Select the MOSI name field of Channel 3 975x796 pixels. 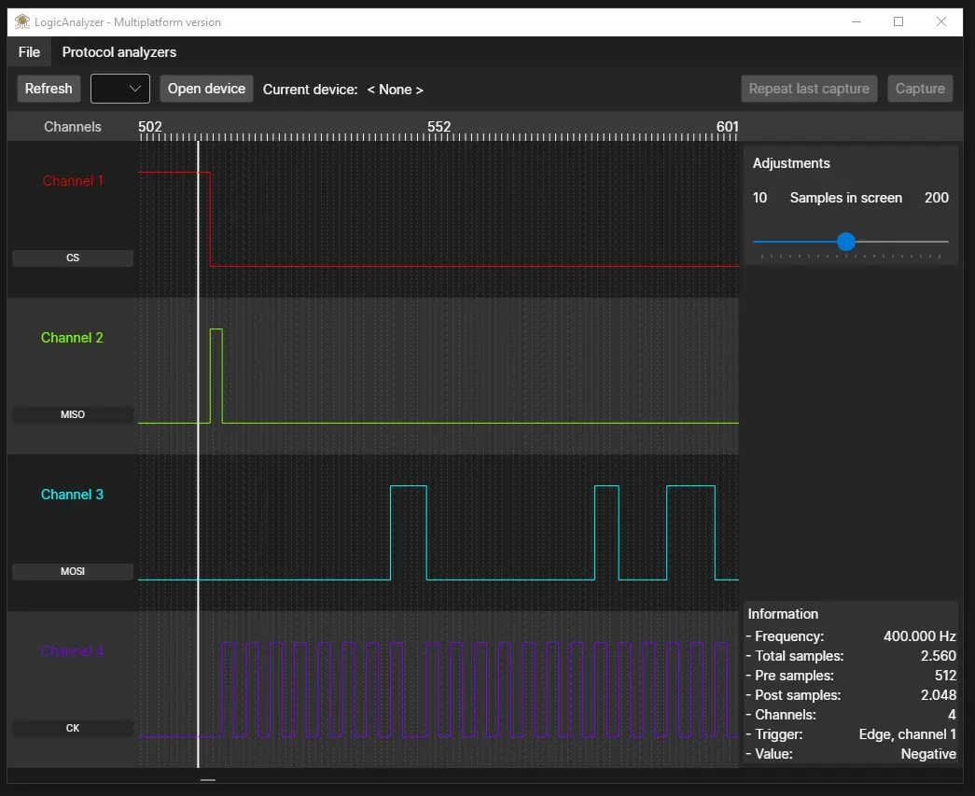pyautogui.click(x=73, y=571)
